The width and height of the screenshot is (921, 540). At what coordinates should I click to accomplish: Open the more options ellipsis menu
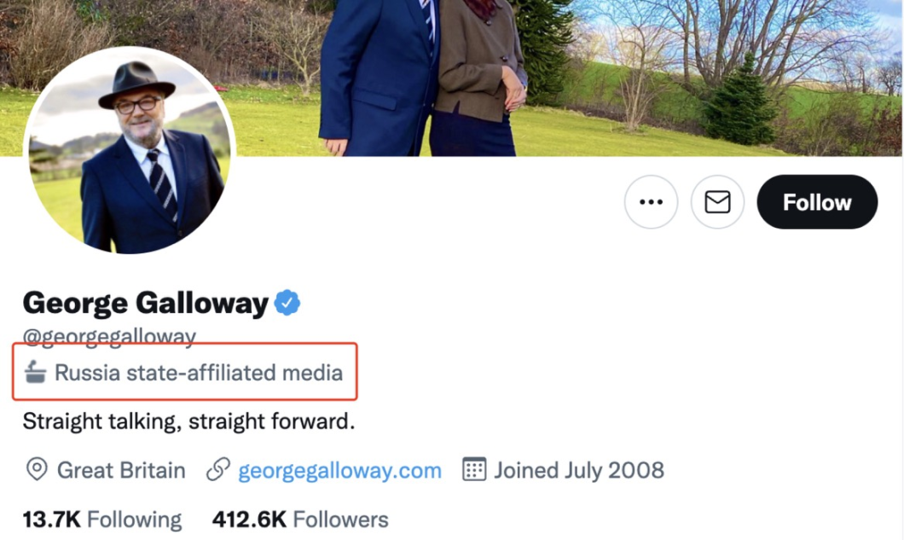[651, 202]
